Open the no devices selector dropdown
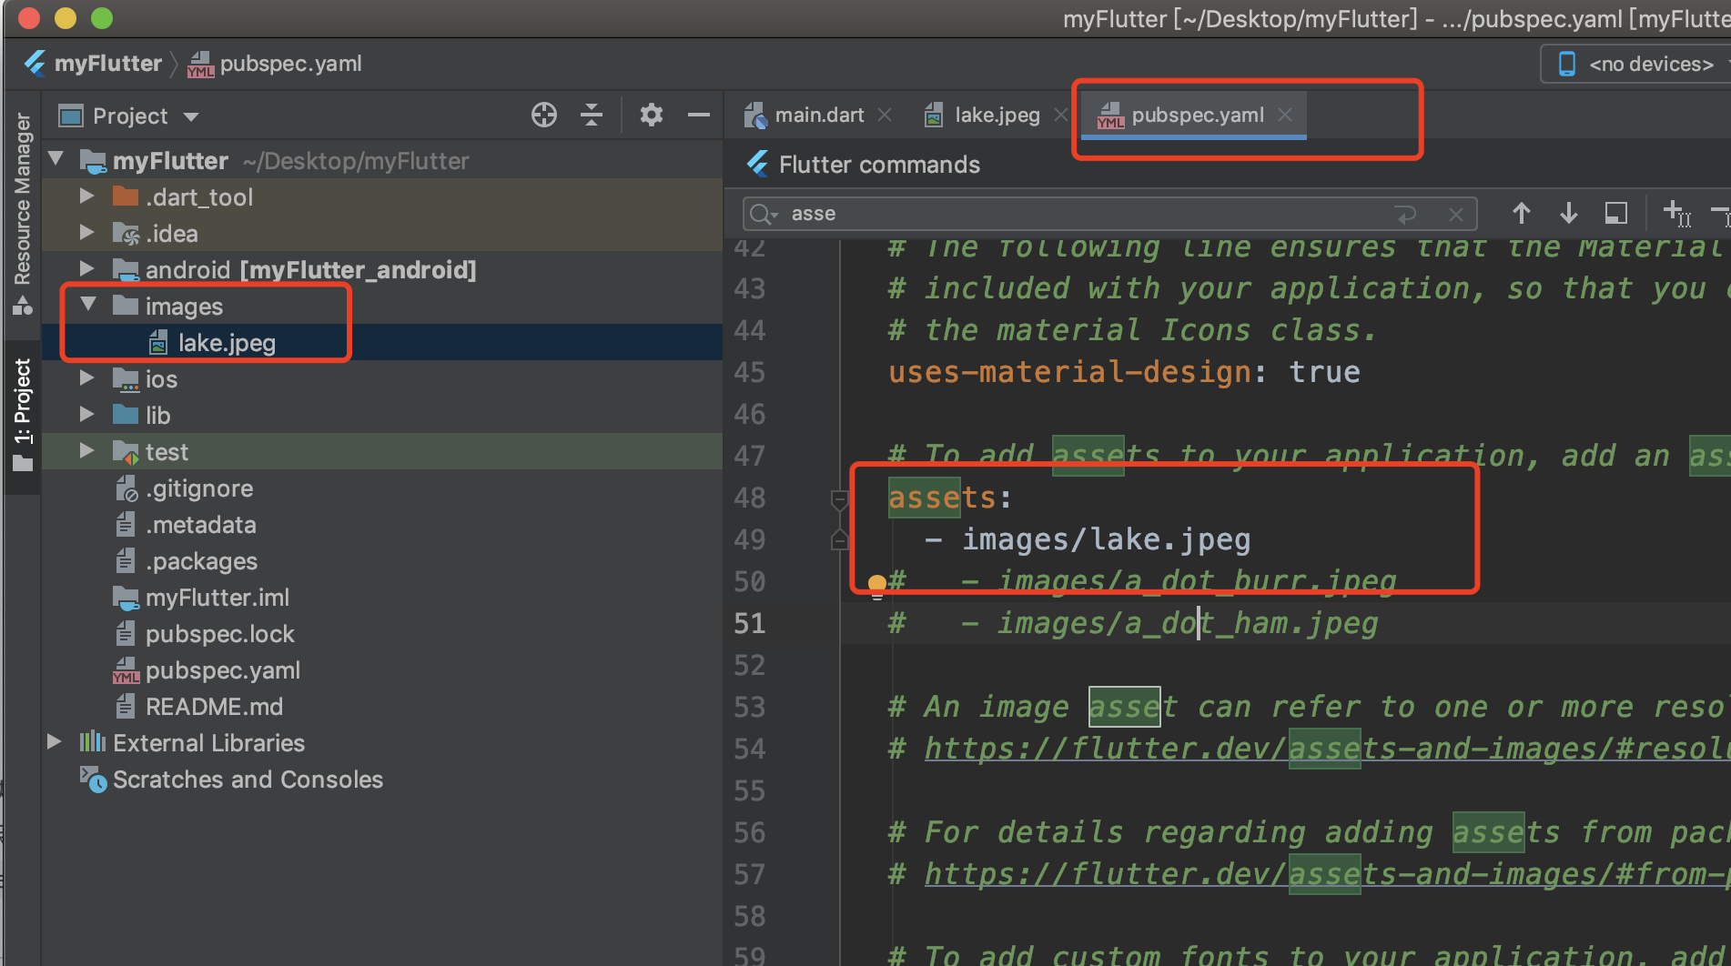1731x966 pixels. tap(1638, 64)
